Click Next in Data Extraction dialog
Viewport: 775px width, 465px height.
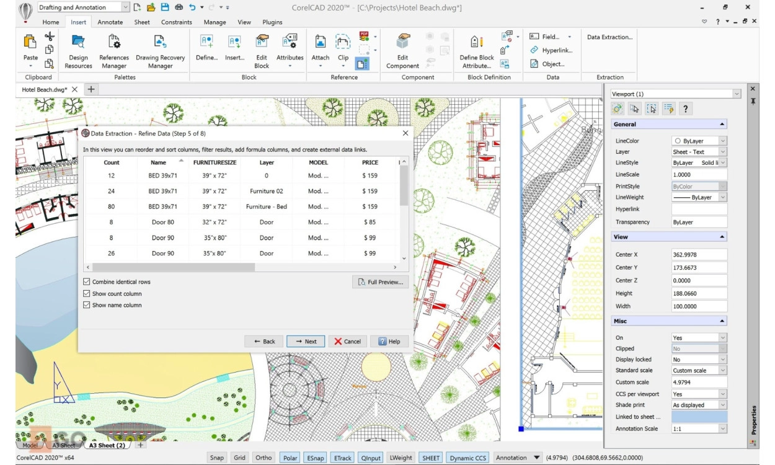point(306,342)
